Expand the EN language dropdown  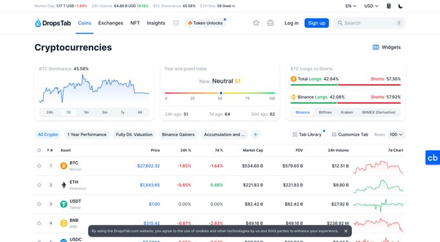351,6
